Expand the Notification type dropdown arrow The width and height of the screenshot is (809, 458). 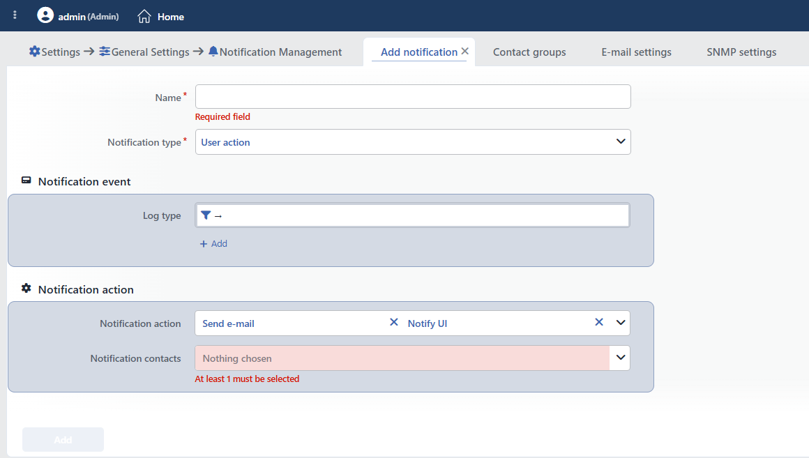pyautogui.click(x=621, y=142)
